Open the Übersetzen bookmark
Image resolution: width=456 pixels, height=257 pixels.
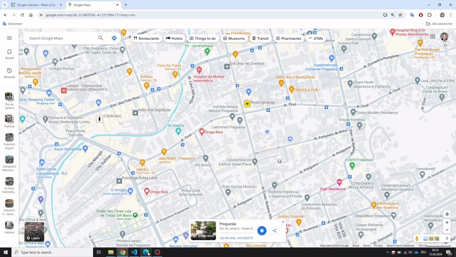pos(12,24)
